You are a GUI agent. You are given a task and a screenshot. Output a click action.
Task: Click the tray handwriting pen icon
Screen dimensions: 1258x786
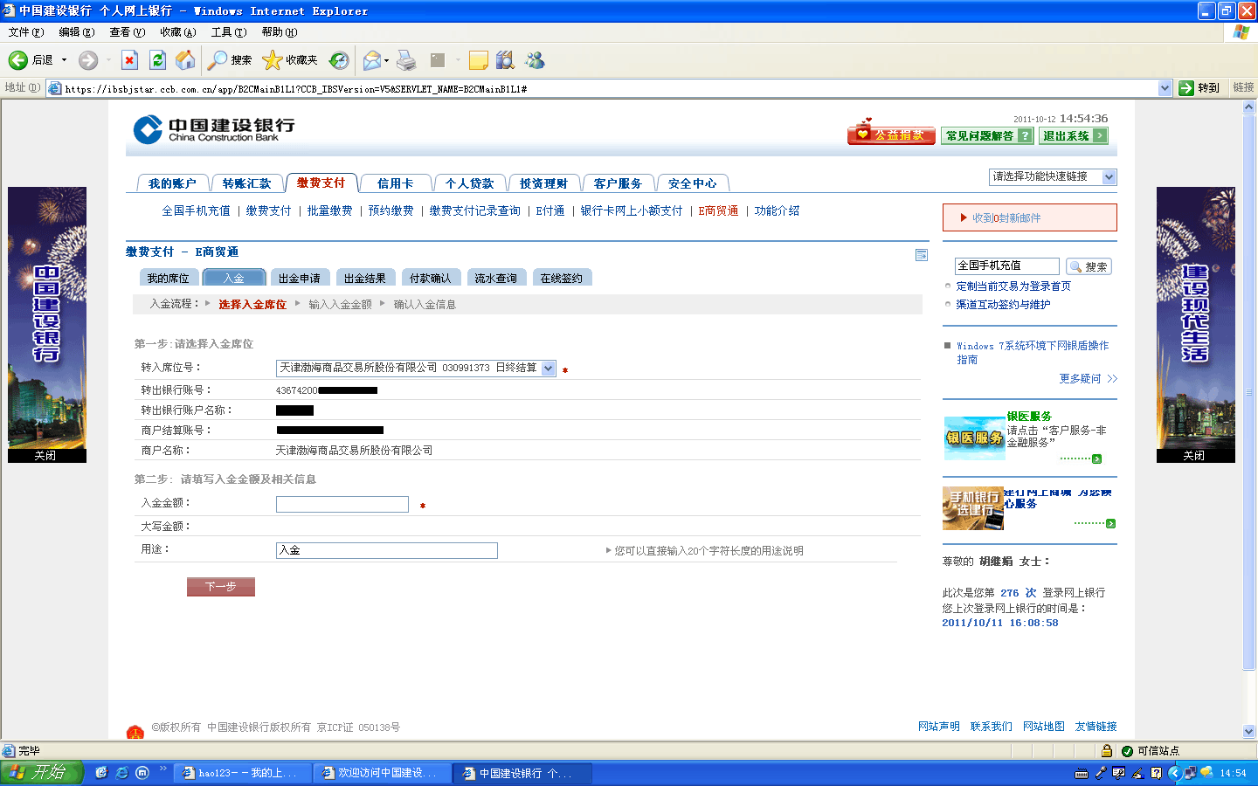click(1137, 774)
